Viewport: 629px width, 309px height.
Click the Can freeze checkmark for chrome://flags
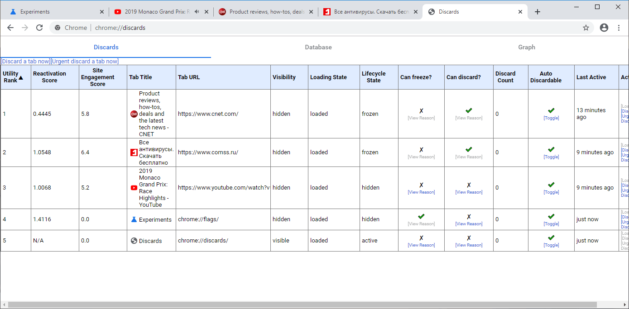point(421,217)
